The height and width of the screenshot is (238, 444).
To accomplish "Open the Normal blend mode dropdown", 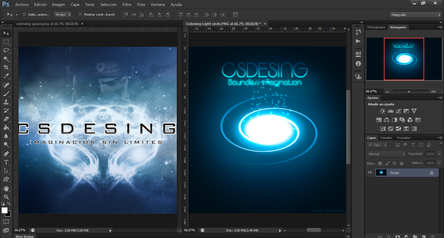I will pyautogui.click(x=386, y=154).
